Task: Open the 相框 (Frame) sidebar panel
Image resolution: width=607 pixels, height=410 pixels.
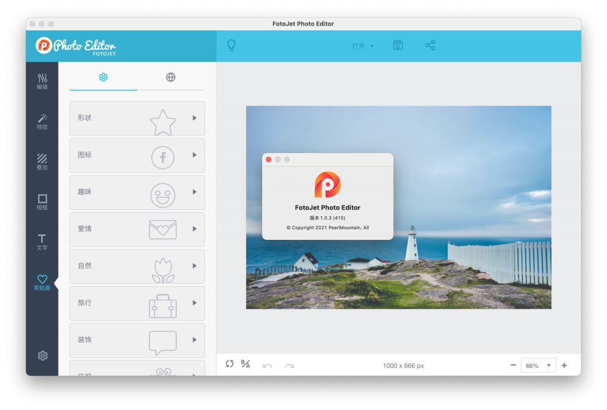Action: click(x=42, y=202)
